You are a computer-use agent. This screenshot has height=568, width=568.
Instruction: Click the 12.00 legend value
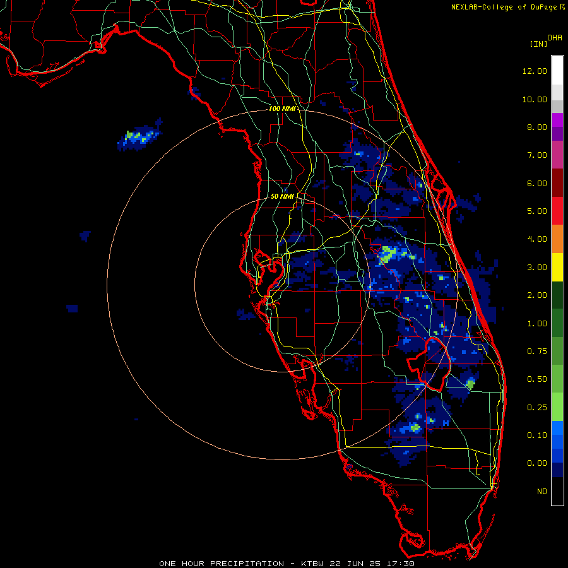(x=535, y=71)
